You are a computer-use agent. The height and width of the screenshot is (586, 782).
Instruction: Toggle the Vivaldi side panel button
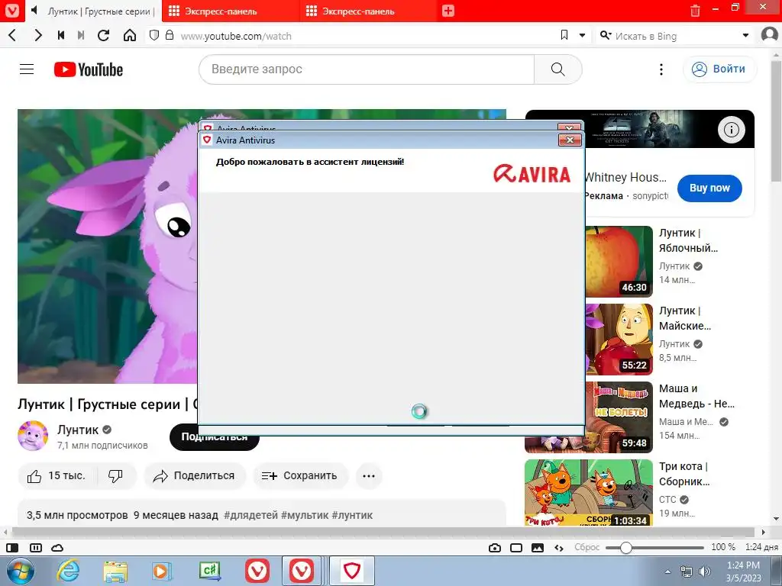(x=12, y=548)
